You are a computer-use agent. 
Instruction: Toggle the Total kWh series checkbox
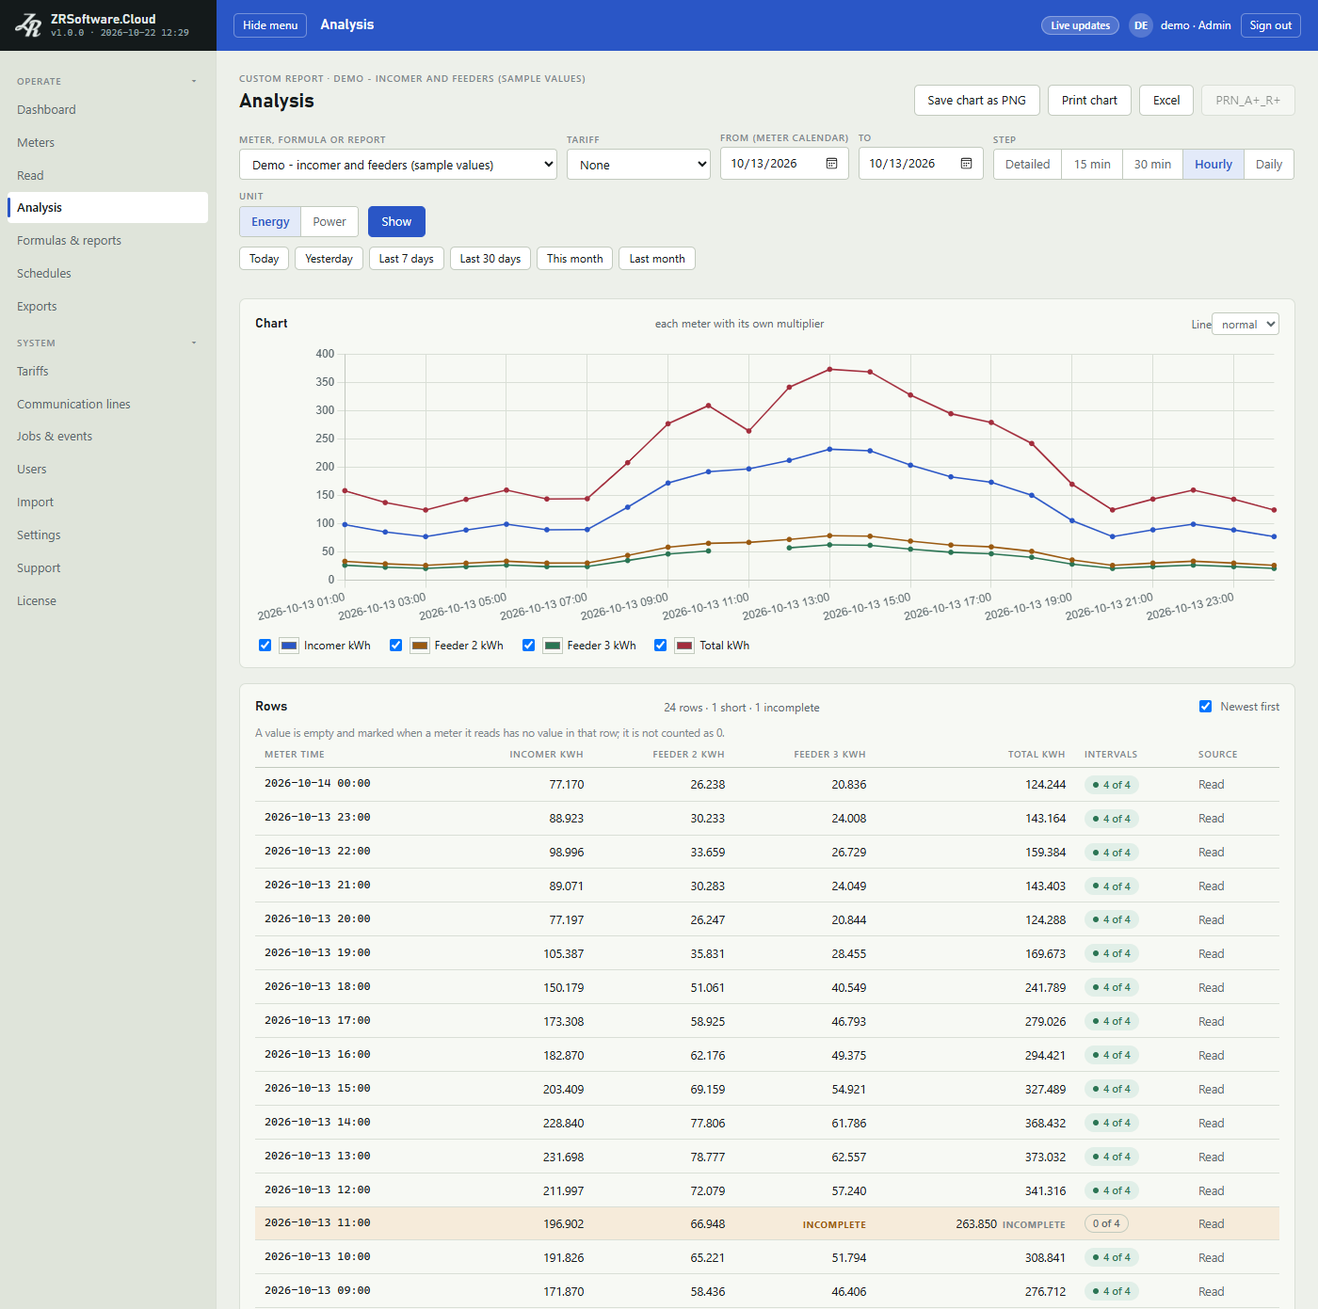coord(661,646)
